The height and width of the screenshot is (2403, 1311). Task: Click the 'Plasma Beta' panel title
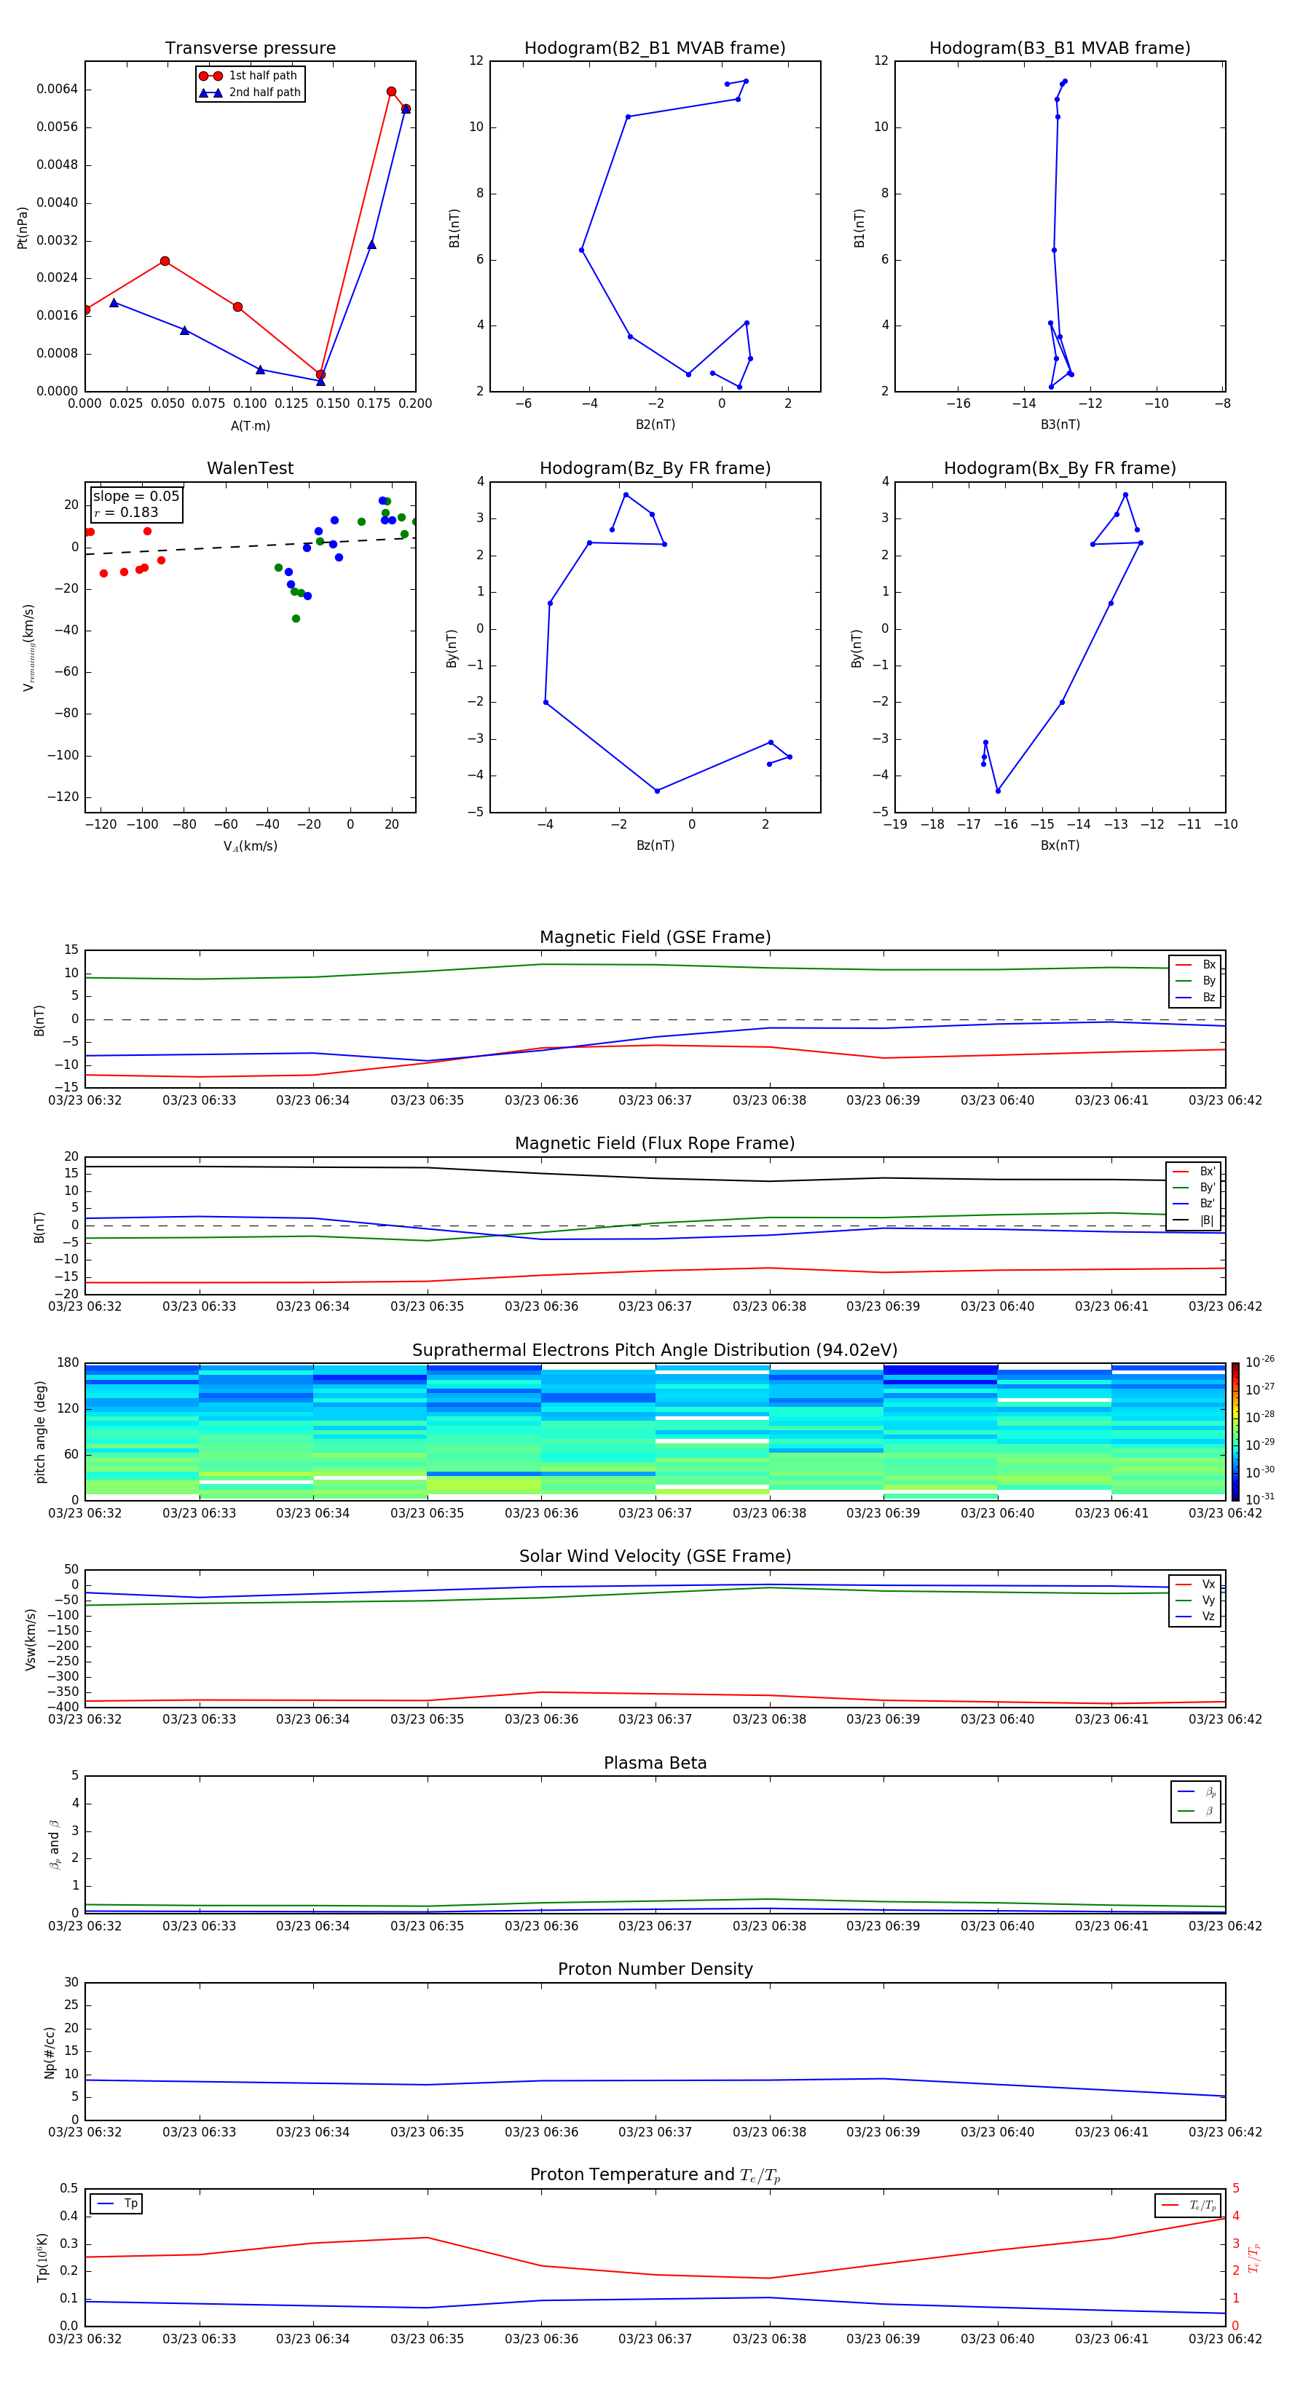point(655,1764)
